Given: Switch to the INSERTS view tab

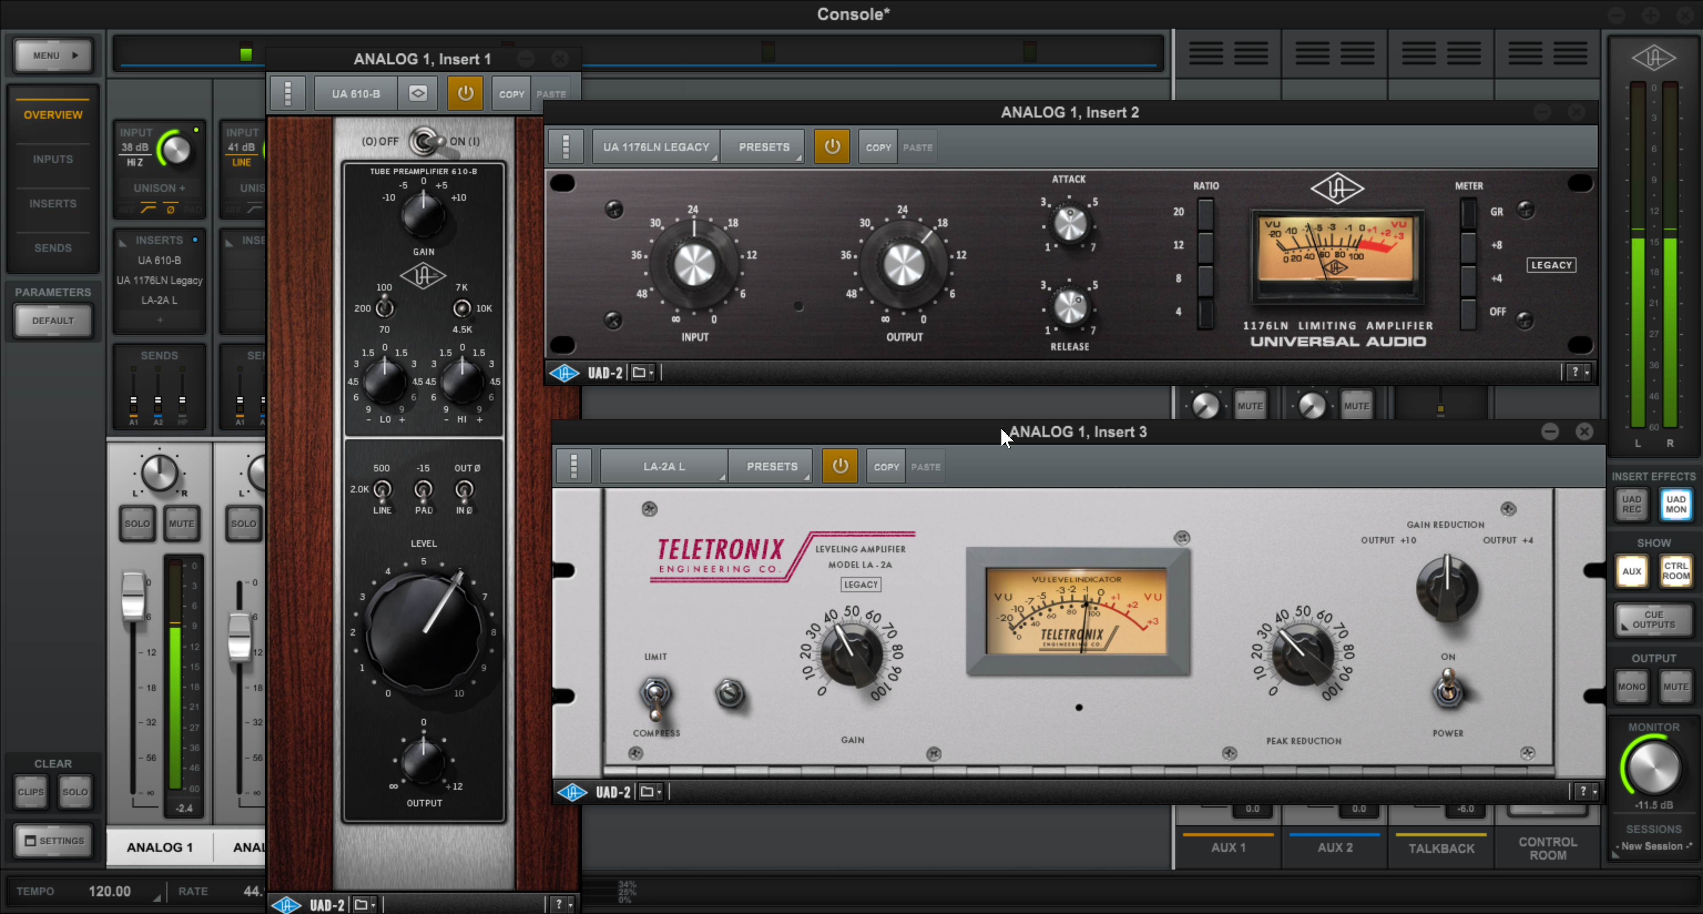Looking at the screenshot, I should tap(53, 204).
